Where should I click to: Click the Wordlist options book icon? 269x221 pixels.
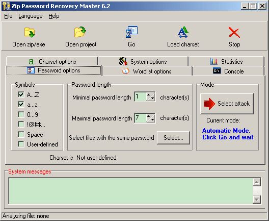pos(125,71)
